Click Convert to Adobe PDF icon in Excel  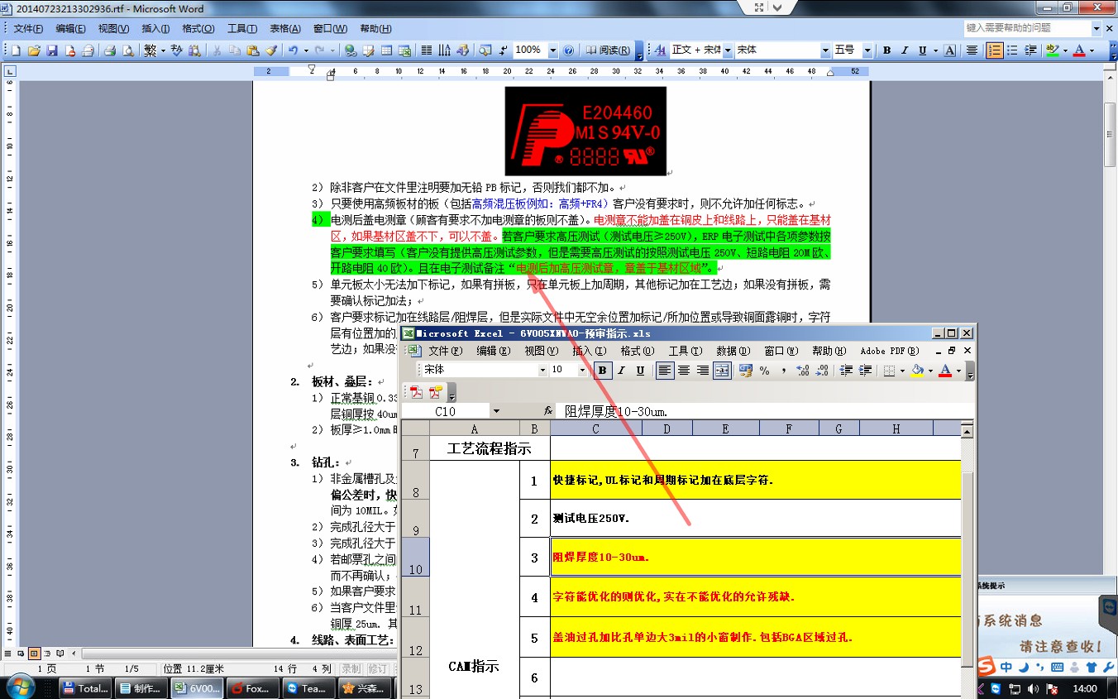coord(418,392)
